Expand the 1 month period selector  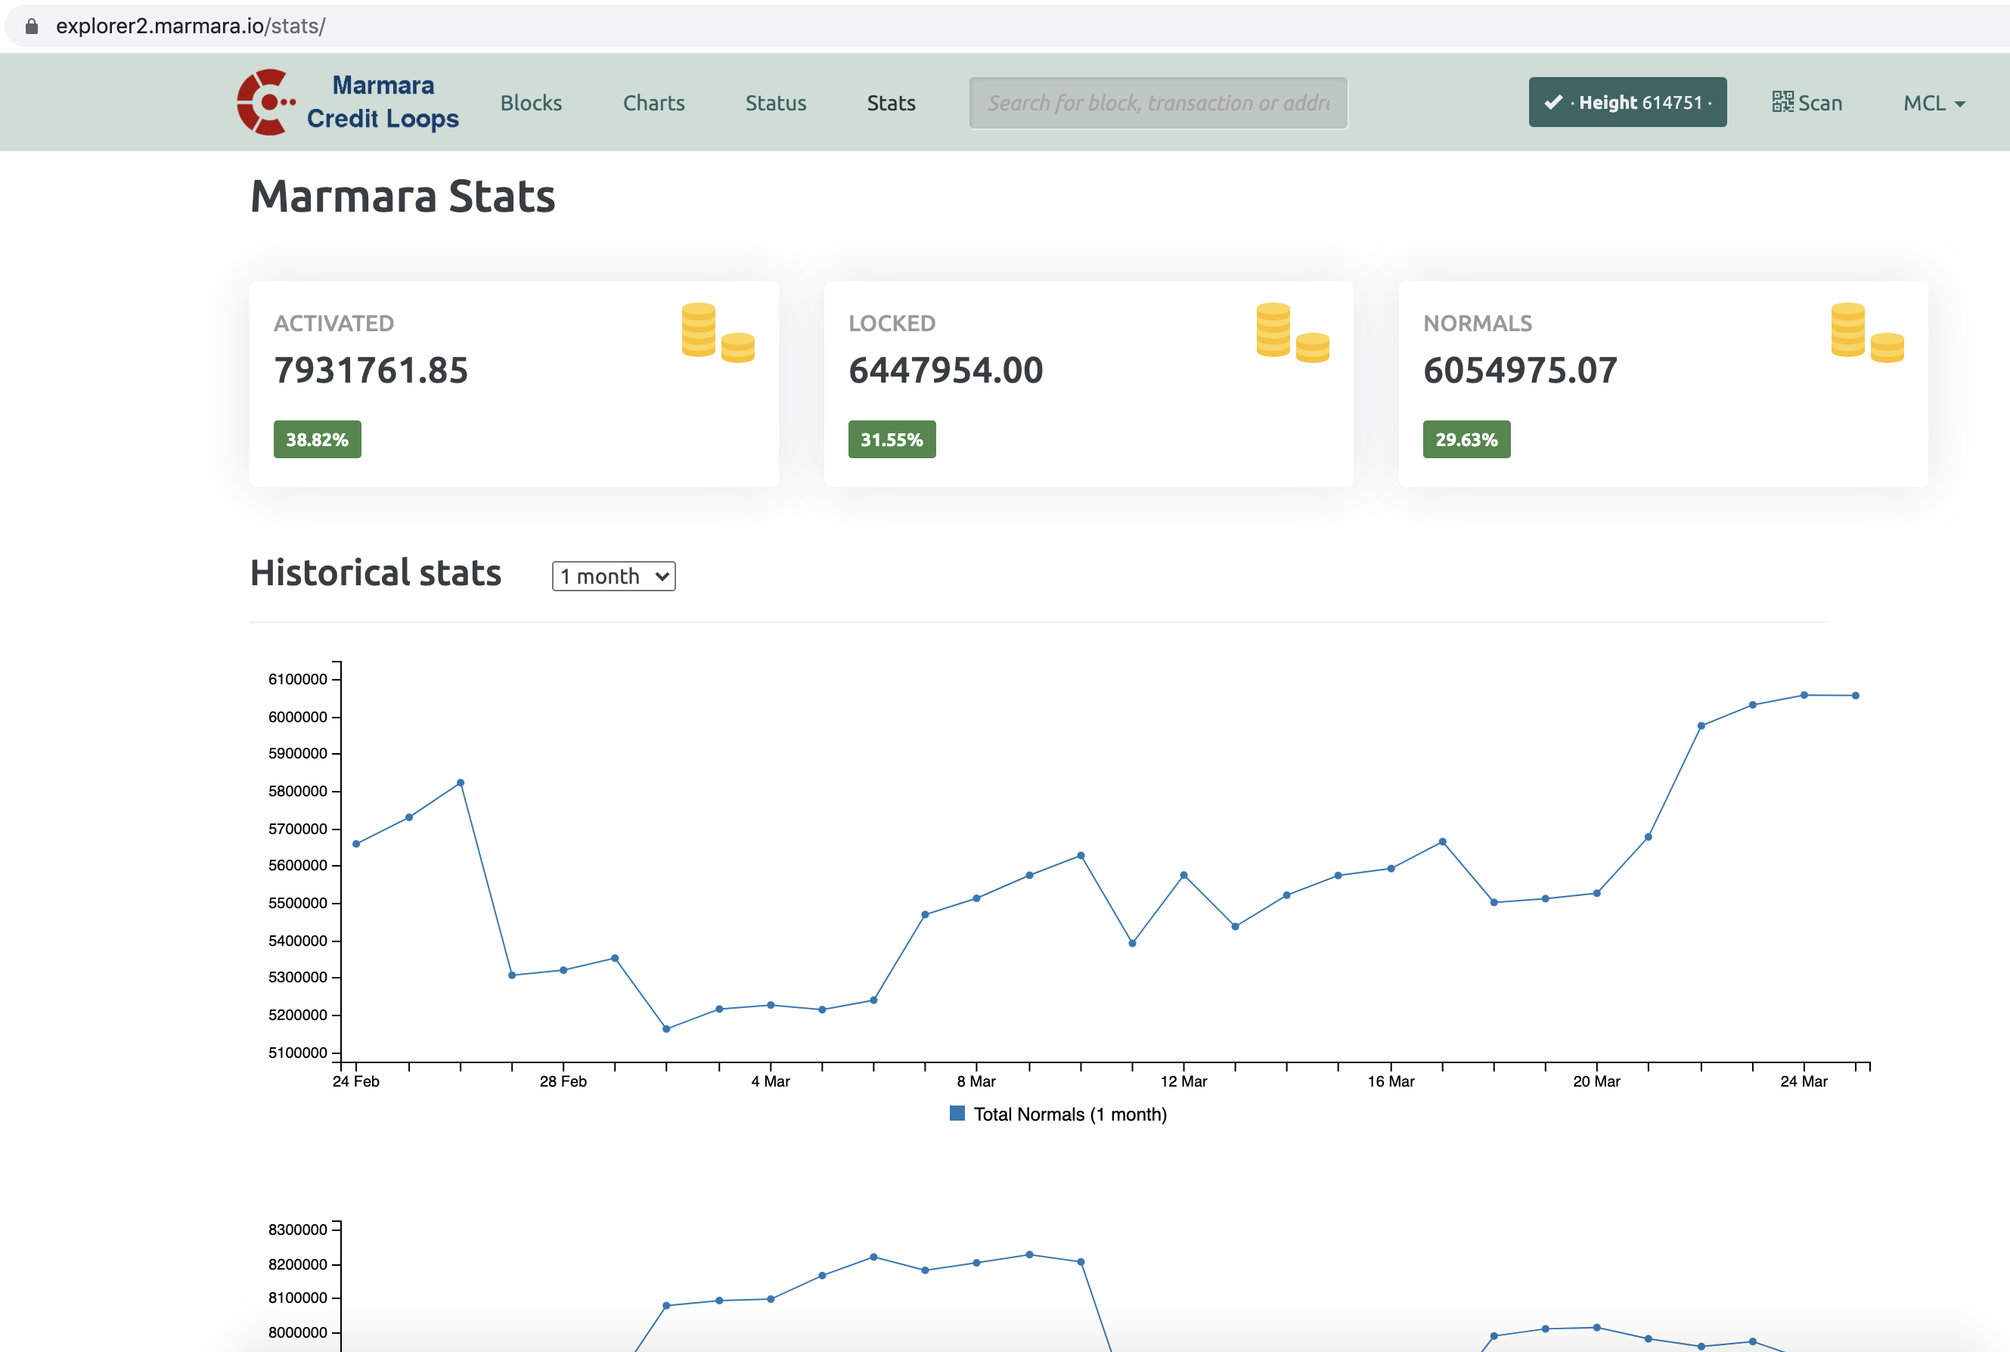pyautogui.click(x=613, y=576)
